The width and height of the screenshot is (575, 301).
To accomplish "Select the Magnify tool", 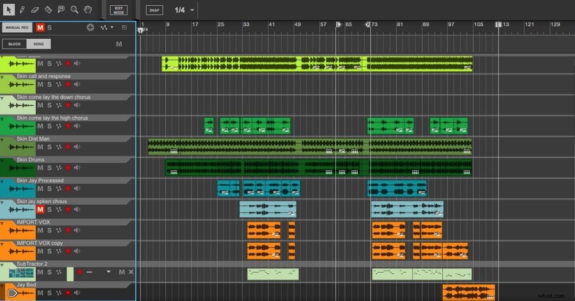I will pyautogui.click(x=74, y=9).
